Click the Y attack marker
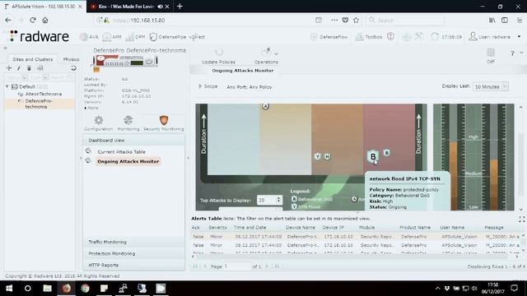This screenshot has width=527, height=296. [317, 156]
